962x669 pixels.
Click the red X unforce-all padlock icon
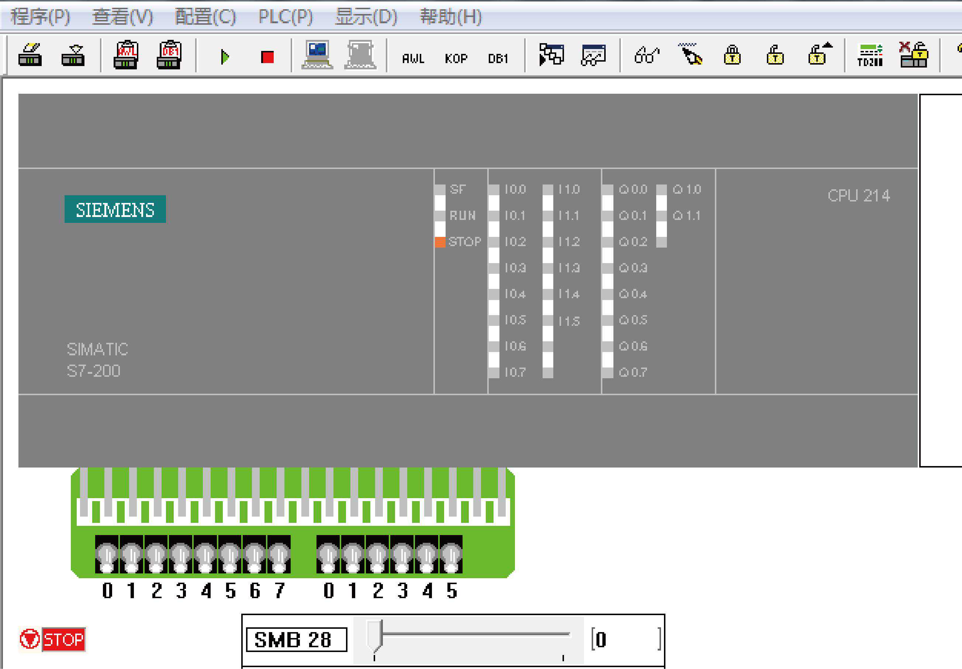[x=913, y=55]
